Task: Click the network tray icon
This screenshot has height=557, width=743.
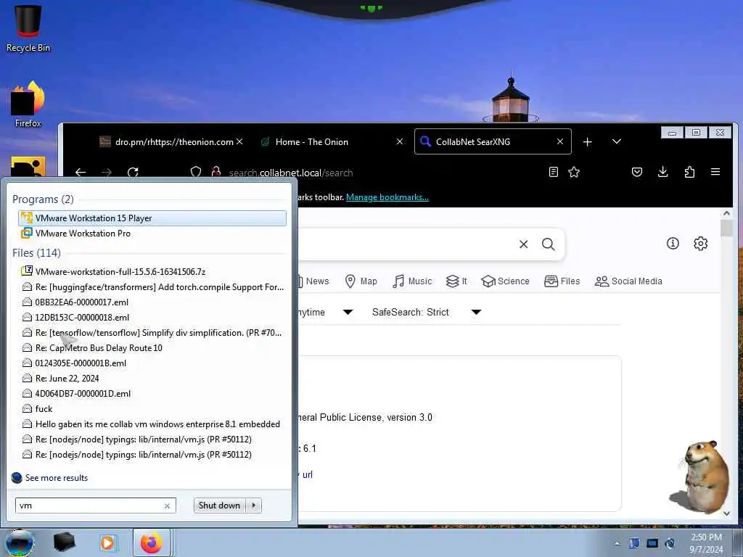Action: coord(652,543)
